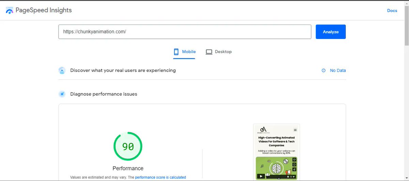Click the page's vertical scrollbar thumb
Viewport: 409px width, 181px height.
[406, 26]
